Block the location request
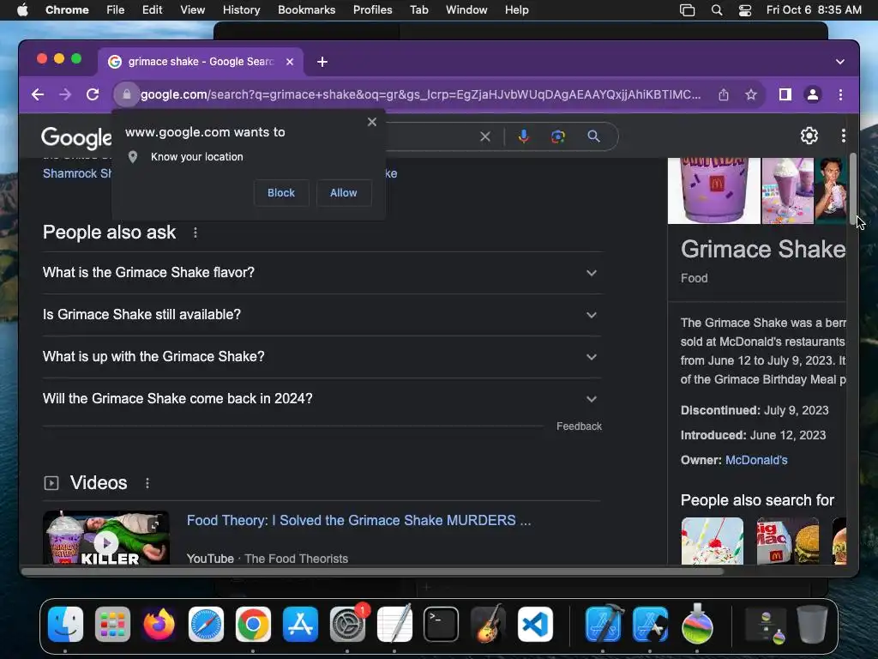This screenshot has height=659, width=878. point(281,193)
